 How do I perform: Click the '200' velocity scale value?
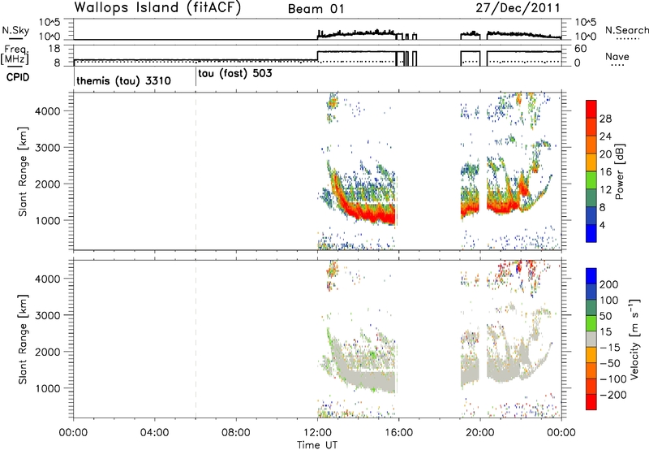(x=609, y=284)
